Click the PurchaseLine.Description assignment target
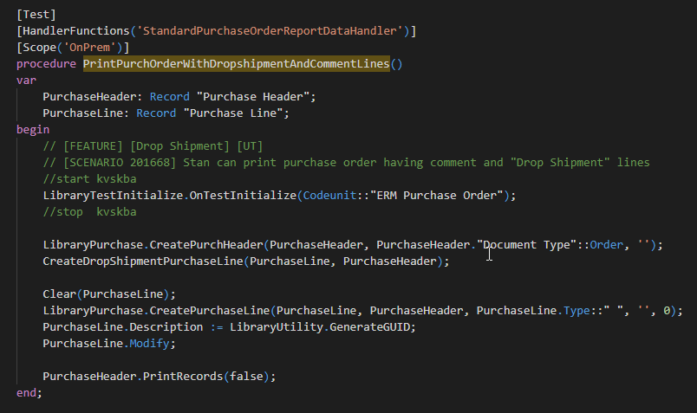This screenshot has height=413, width=697. (x=123, y=326)
